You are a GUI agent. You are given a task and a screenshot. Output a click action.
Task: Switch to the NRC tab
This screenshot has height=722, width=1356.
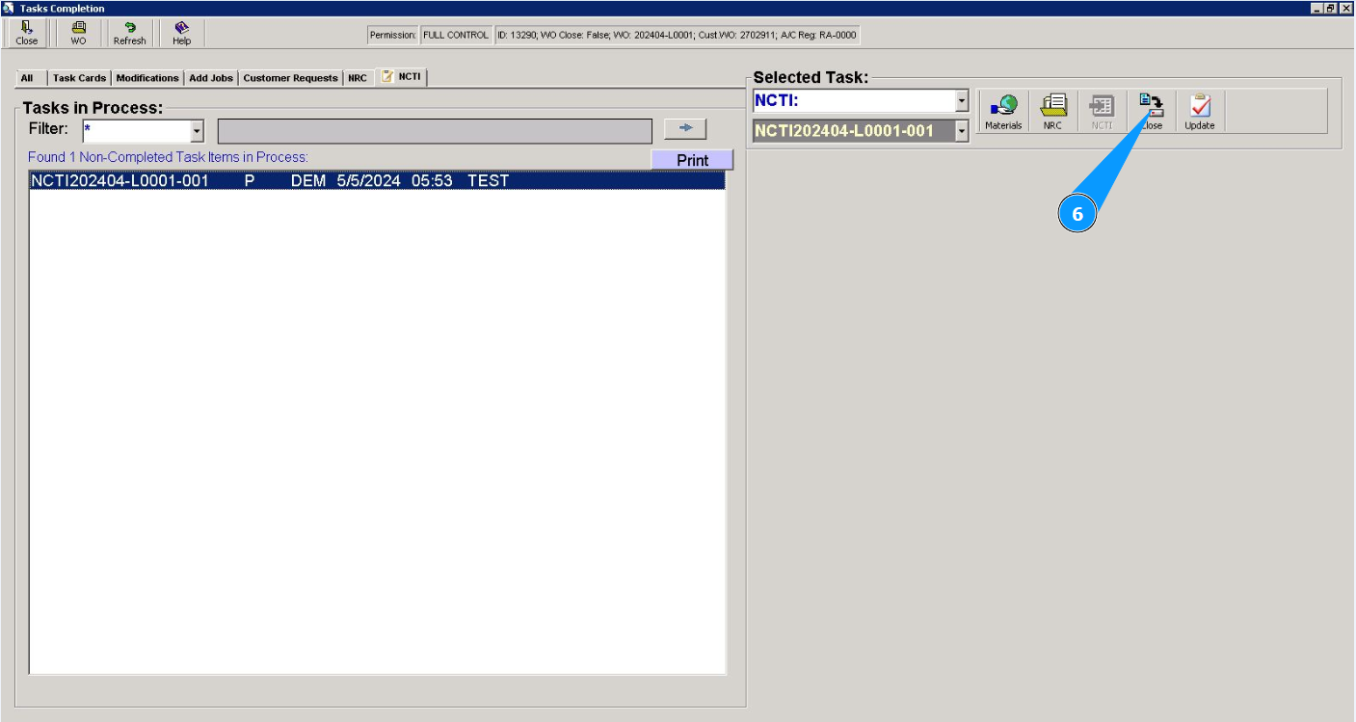(x=358, y=78)
